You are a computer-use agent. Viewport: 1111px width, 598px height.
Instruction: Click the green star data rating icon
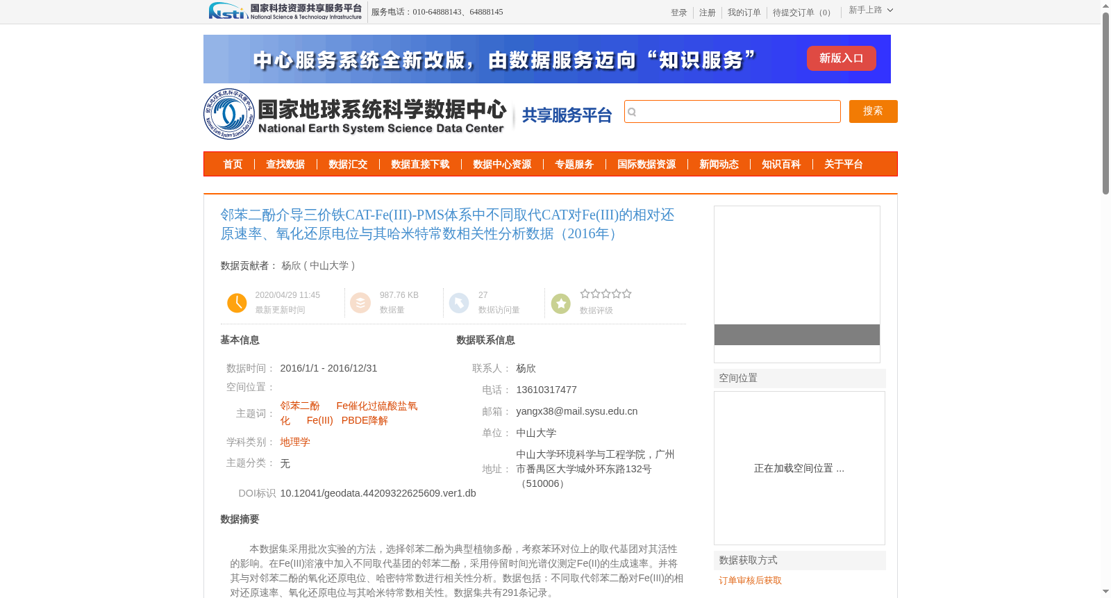[561, 304]
